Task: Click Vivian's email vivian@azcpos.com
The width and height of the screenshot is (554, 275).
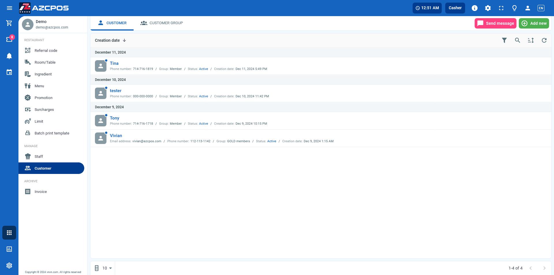Action: (x=147, y=141)
